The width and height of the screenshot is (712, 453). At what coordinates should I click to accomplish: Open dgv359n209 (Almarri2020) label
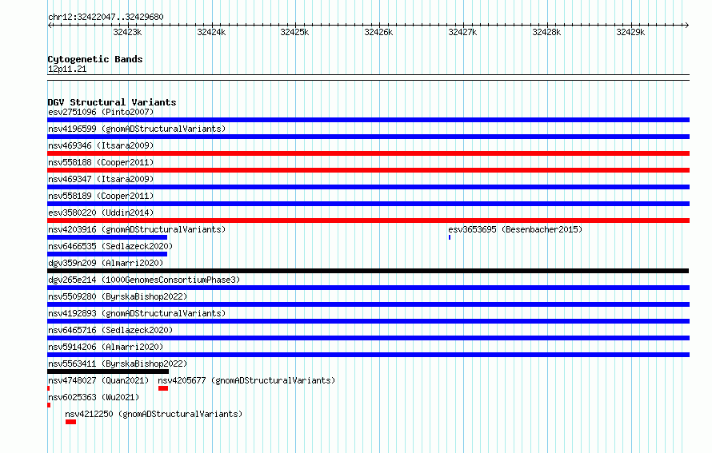click(x=106, y=263)
